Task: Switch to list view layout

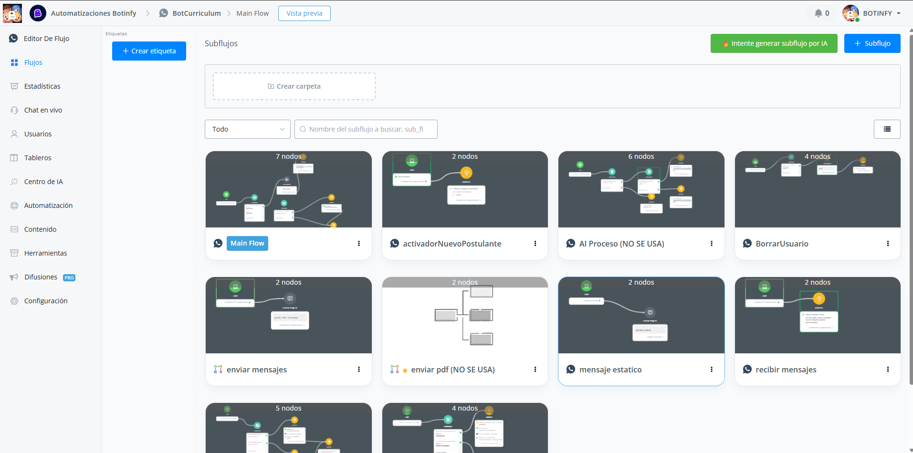Action: pos(887,129)
